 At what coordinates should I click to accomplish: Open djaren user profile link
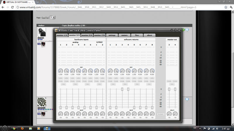tap(41, 38)
